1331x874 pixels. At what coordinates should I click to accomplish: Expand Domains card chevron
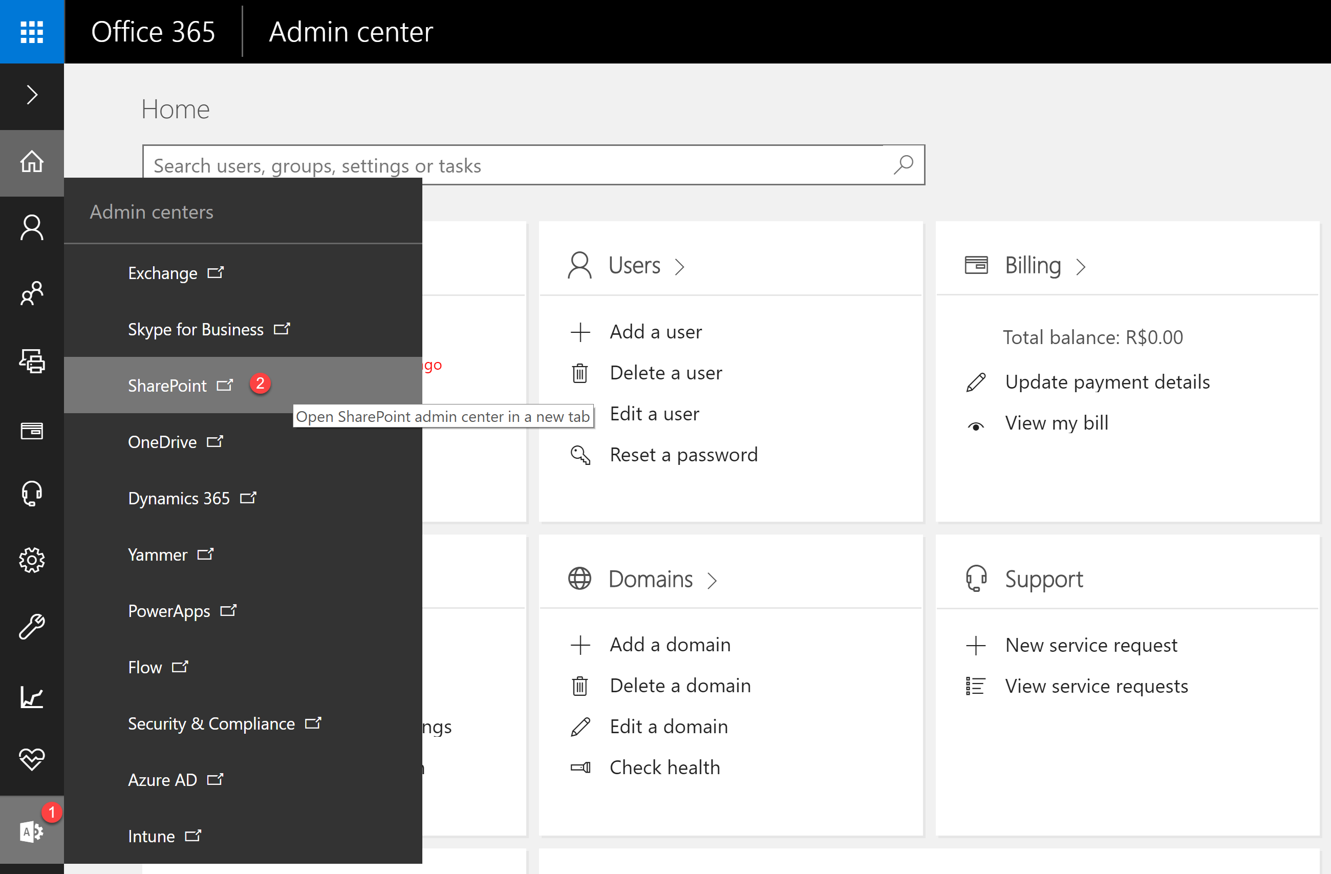pyautogui.click(x=713, y=581)
